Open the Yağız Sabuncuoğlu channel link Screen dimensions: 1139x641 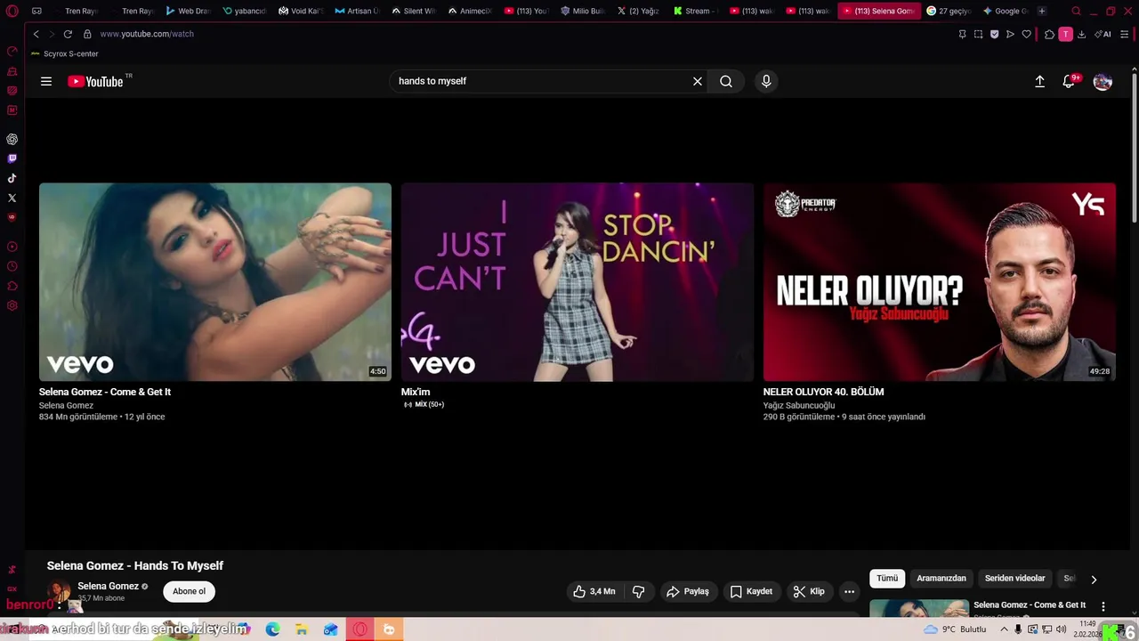[x=799, y=405]
